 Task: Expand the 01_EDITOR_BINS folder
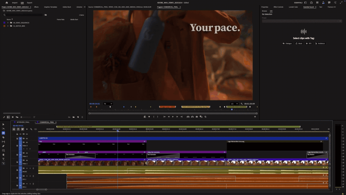8,26
